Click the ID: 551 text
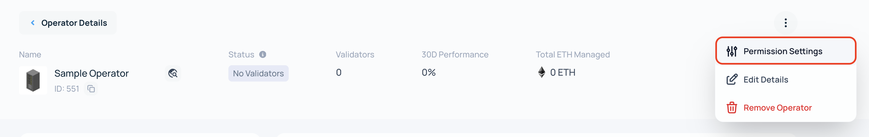This screenshot has width=869, height=137. click(x=67, y=89)
